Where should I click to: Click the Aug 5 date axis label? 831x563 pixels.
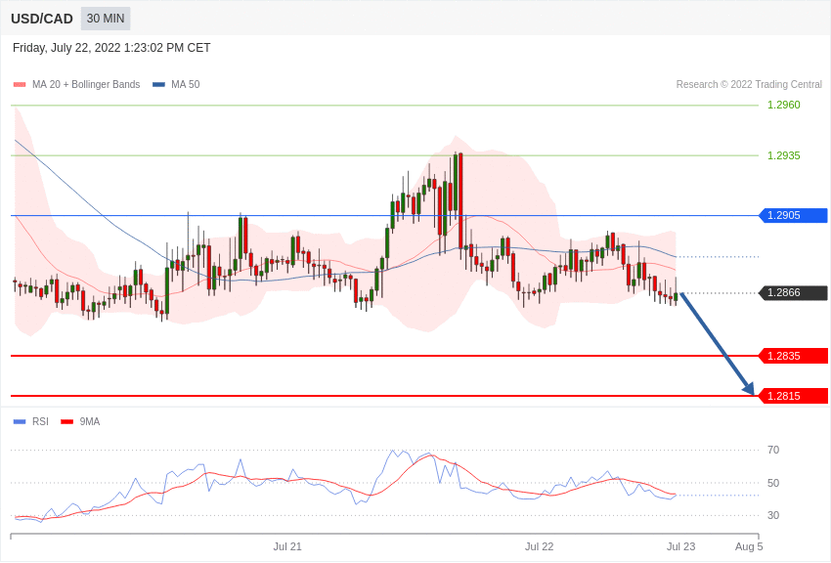pyautogui.click(x=749, y=546)
